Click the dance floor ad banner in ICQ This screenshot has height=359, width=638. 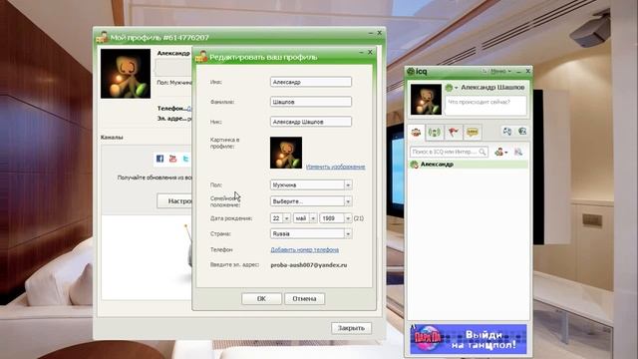[x=468, y=339]
